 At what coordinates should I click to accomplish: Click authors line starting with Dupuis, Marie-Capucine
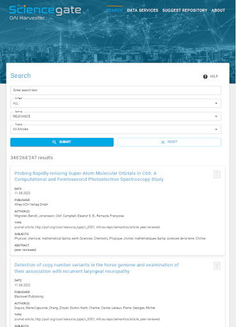point(85,308)
